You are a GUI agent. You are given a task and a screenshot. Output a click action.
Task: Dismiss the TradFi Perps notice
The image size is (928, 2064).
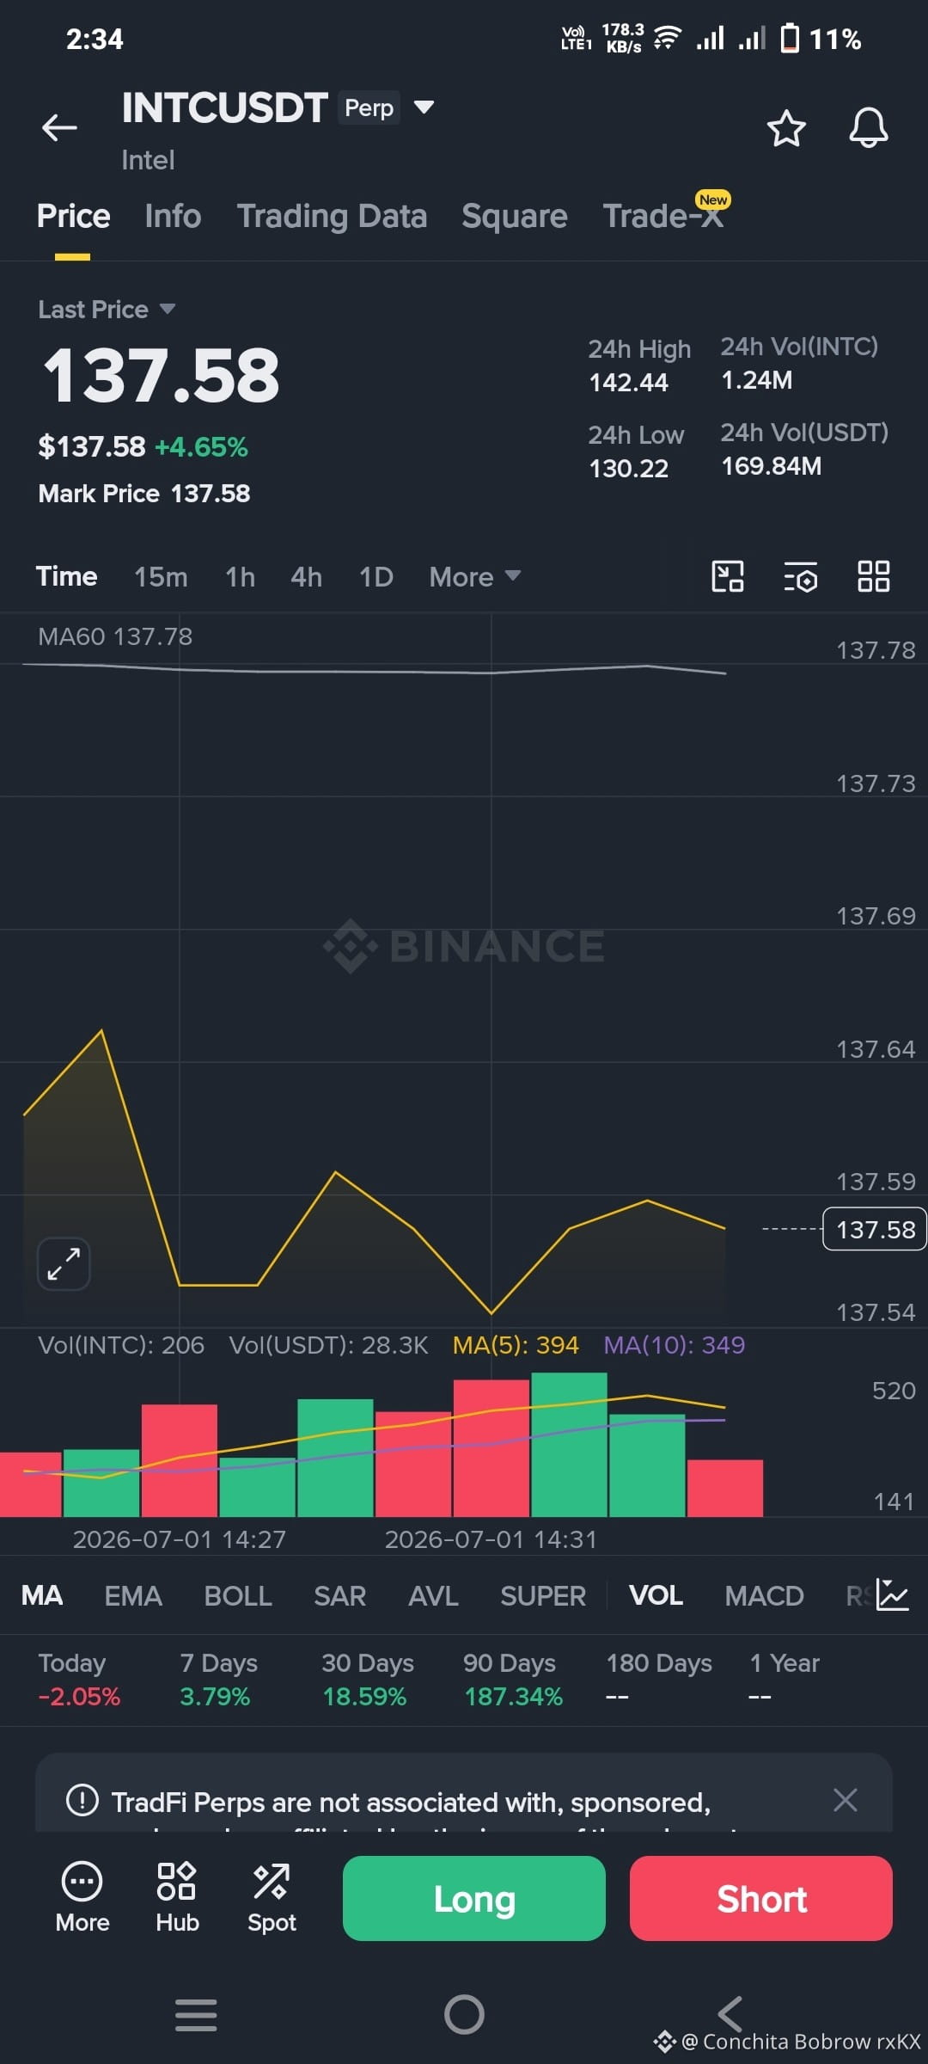(846, 1800)
